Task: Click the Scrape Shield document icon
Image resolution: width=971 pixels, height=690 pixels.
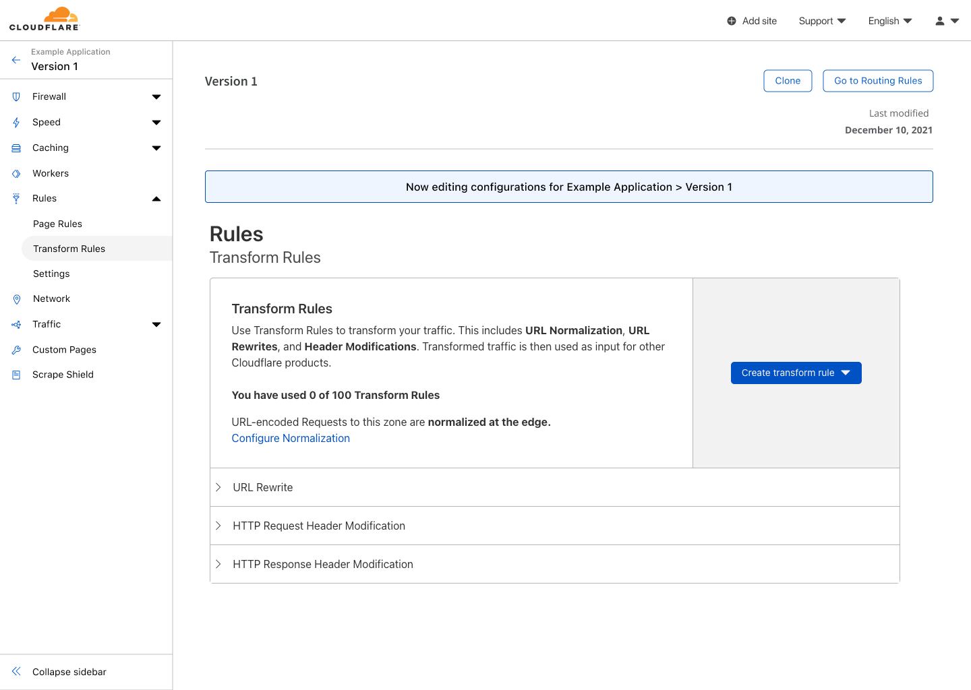Action: tap(16, 375)
